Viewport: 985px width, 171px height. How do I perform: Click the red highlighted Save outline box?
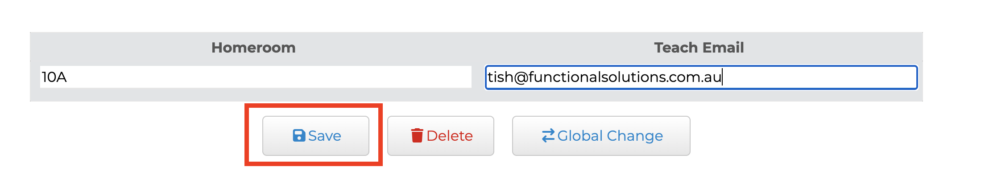coord(314,135)
